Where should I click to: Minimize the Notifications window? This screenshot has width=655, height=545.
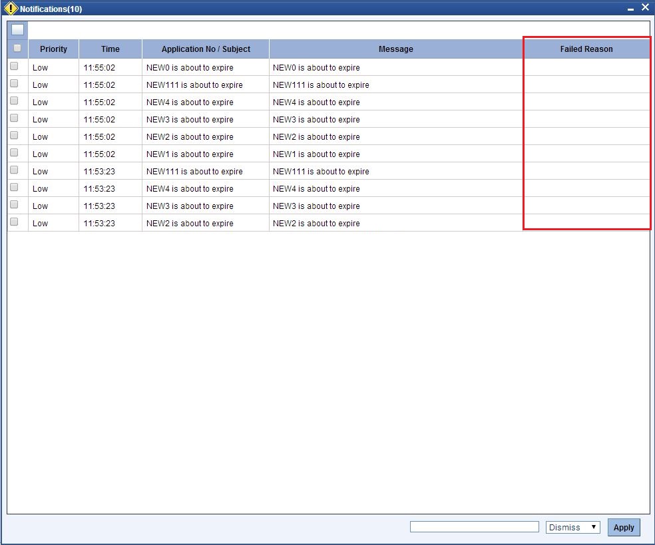click(x=630, y=9)
